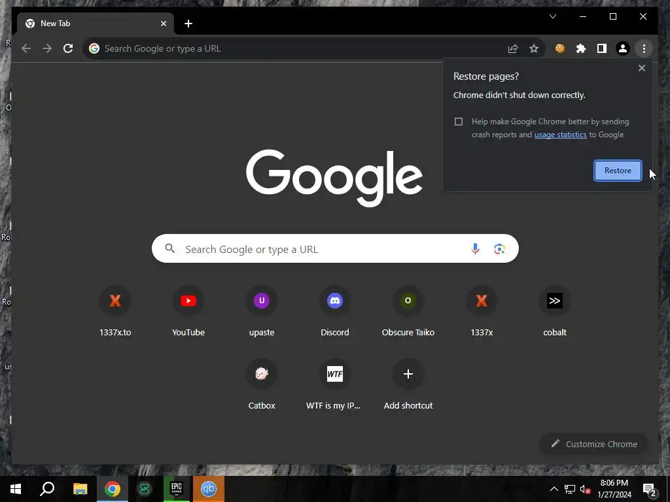Viewport: 670px width, 502px height.
Task: Open the Catbox shortcut
Action: pyautogui.click(x=262, y=385)
